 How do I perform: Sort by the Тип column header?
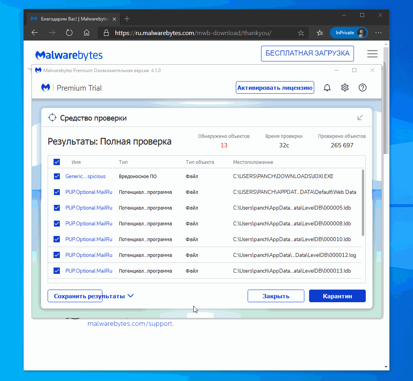pyautogui.click(x=123, y=162)
